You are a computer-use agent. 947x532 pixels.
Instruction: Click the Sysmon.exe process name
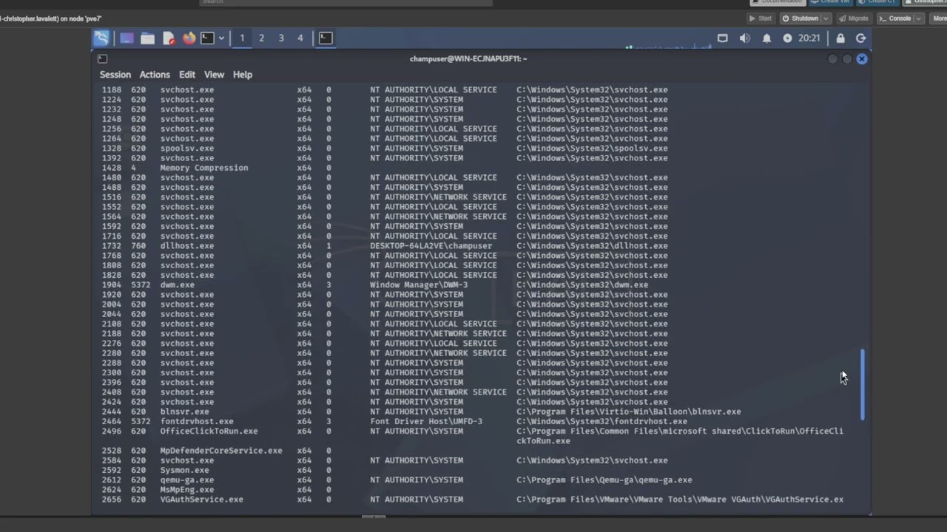pyautogui.click(x=184, y=470)
